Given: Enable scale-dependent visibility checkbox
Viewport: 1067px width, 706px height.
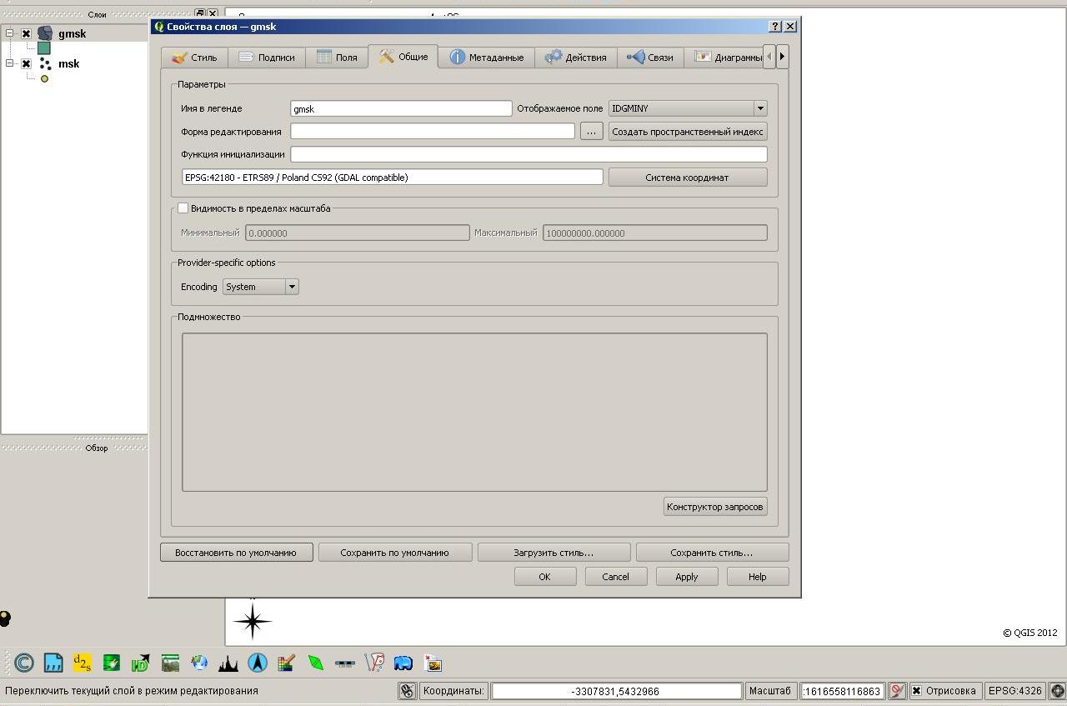Looking at the screenshot, I should pos(183,208).
